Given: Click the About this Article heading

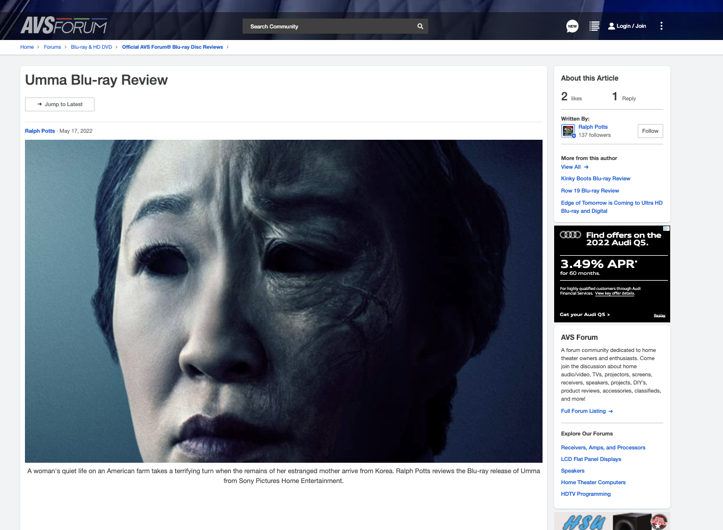Looking at the screenshot, I should click(x=590, y=78).
